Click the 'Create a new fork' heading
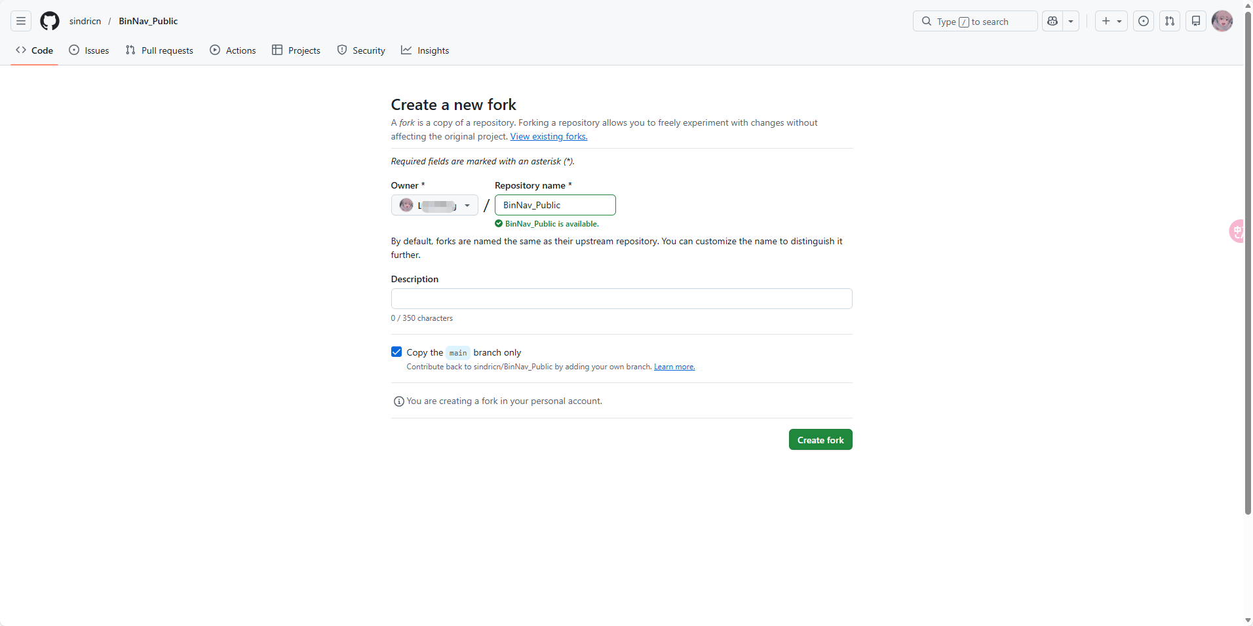This screenshot has width=1253, height=626. point(453,105)
